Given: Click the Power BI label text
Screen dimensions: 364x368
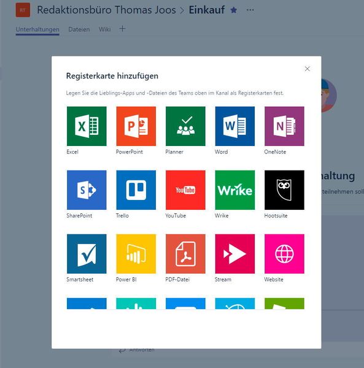Looking at the screenshot, I should point(126,280).
